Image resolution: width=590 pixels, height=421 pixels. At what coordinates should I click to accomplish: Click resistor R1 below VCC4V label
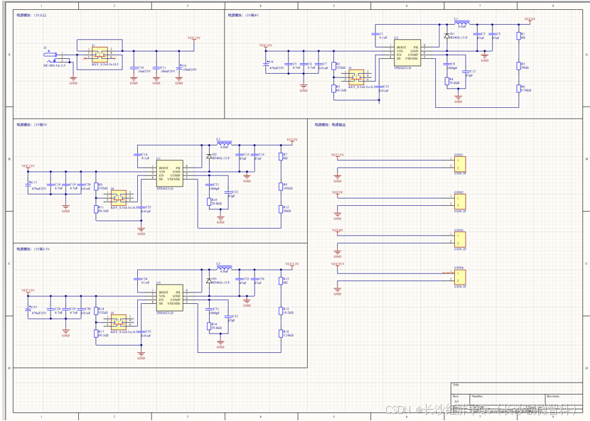click(520, 35)
